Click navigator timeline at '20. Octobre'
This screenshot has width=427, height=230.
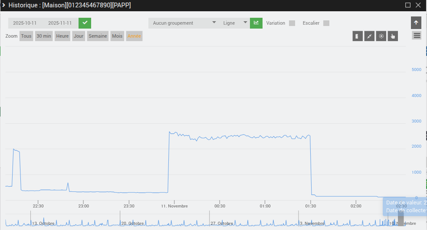(x=133, y=224)
